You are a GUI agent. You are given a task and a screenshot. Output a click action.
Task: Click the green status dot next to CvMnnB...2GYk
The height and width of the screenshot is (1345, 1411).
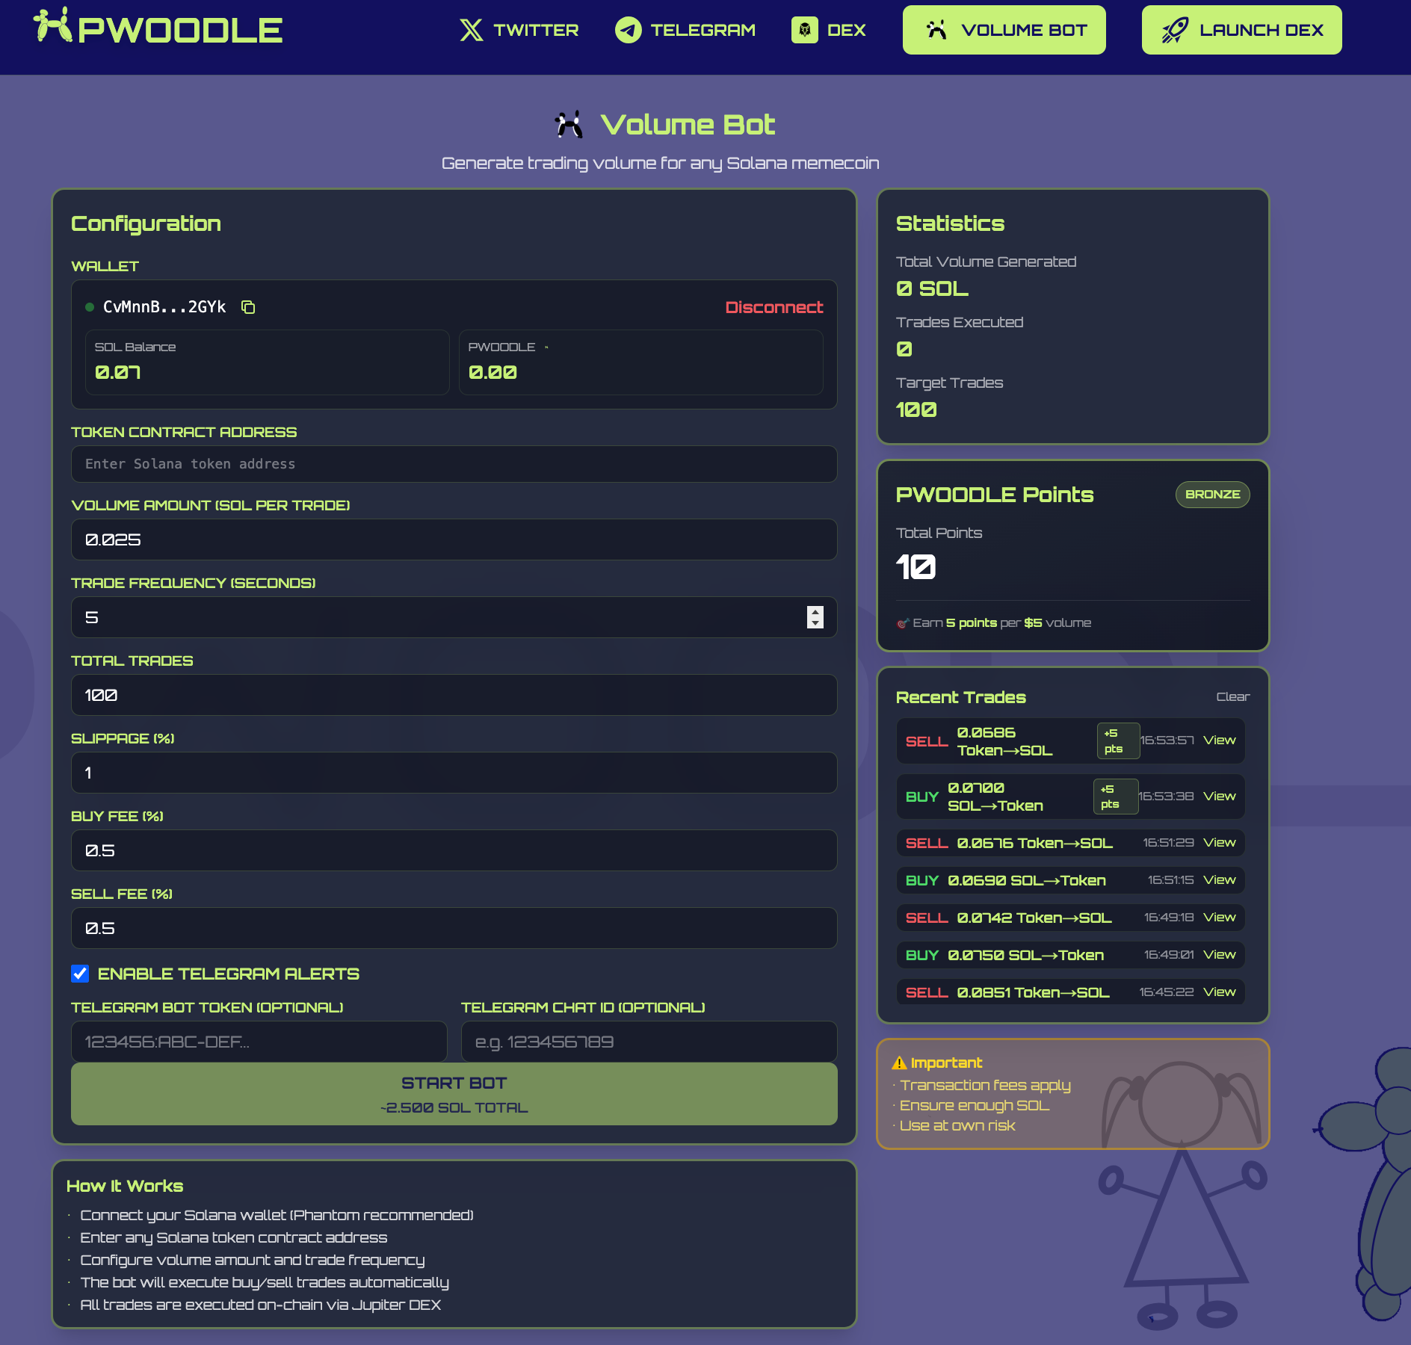[90, 306]
